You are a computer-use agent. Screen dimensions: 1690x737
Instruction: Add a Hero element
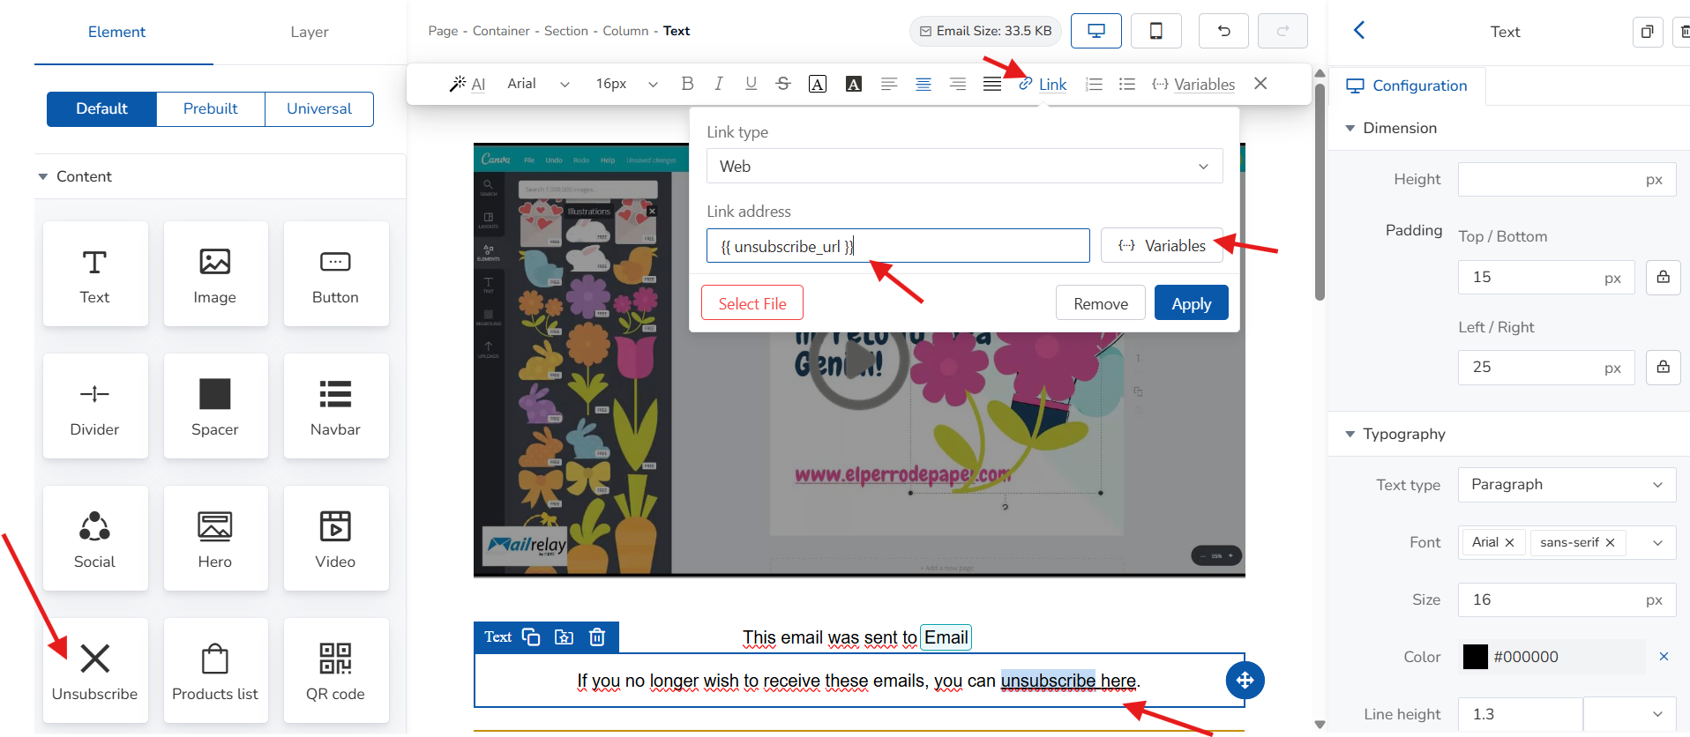(x=215, y=539)
